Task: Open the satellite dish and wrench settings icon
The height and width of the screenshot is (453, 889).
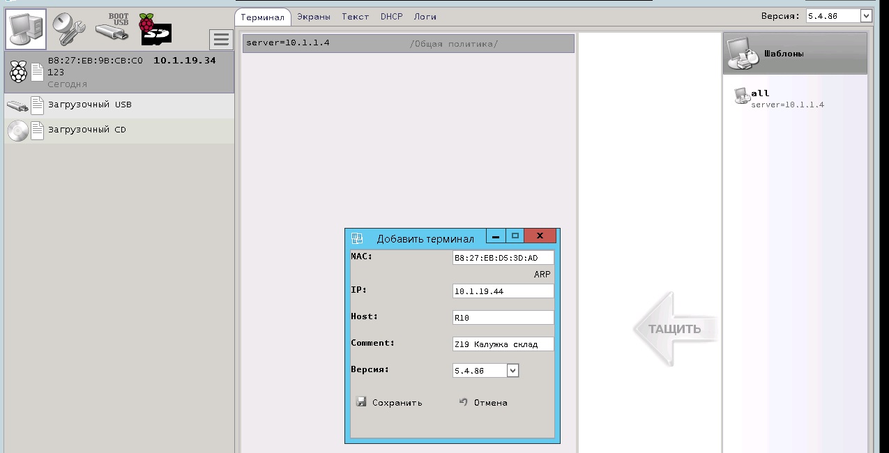Action: point(68,28)
